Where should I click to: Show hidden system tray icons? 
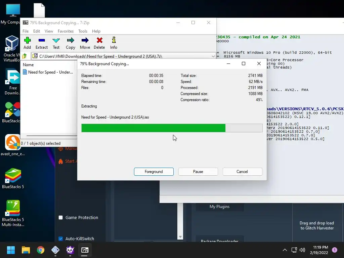click(x=285, y=250)
